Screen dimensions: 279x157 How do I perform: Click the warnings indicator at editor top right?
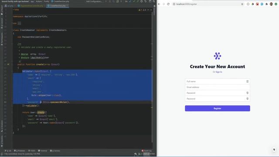pyautogui.click(x=143, y=10)
